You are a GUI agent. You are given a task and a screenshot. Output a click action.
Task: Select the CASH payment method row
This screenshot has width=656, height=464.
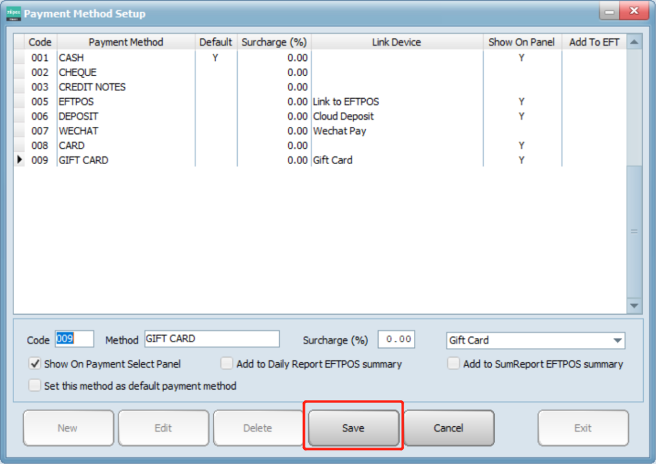tap(71, 58)
